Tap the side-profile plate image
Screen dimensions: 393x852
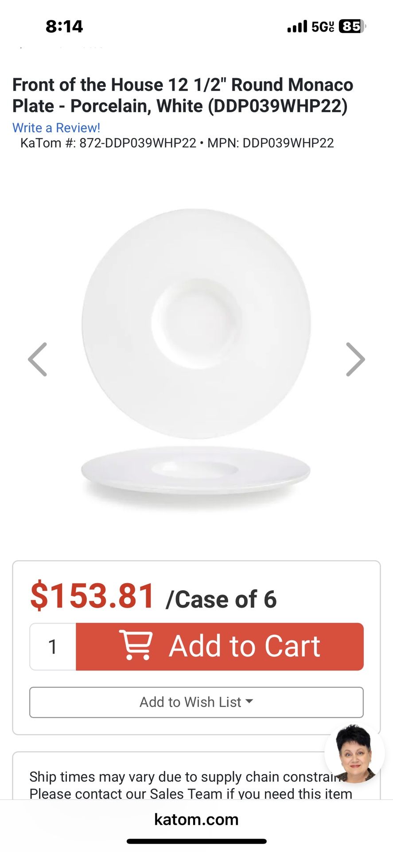196,473
